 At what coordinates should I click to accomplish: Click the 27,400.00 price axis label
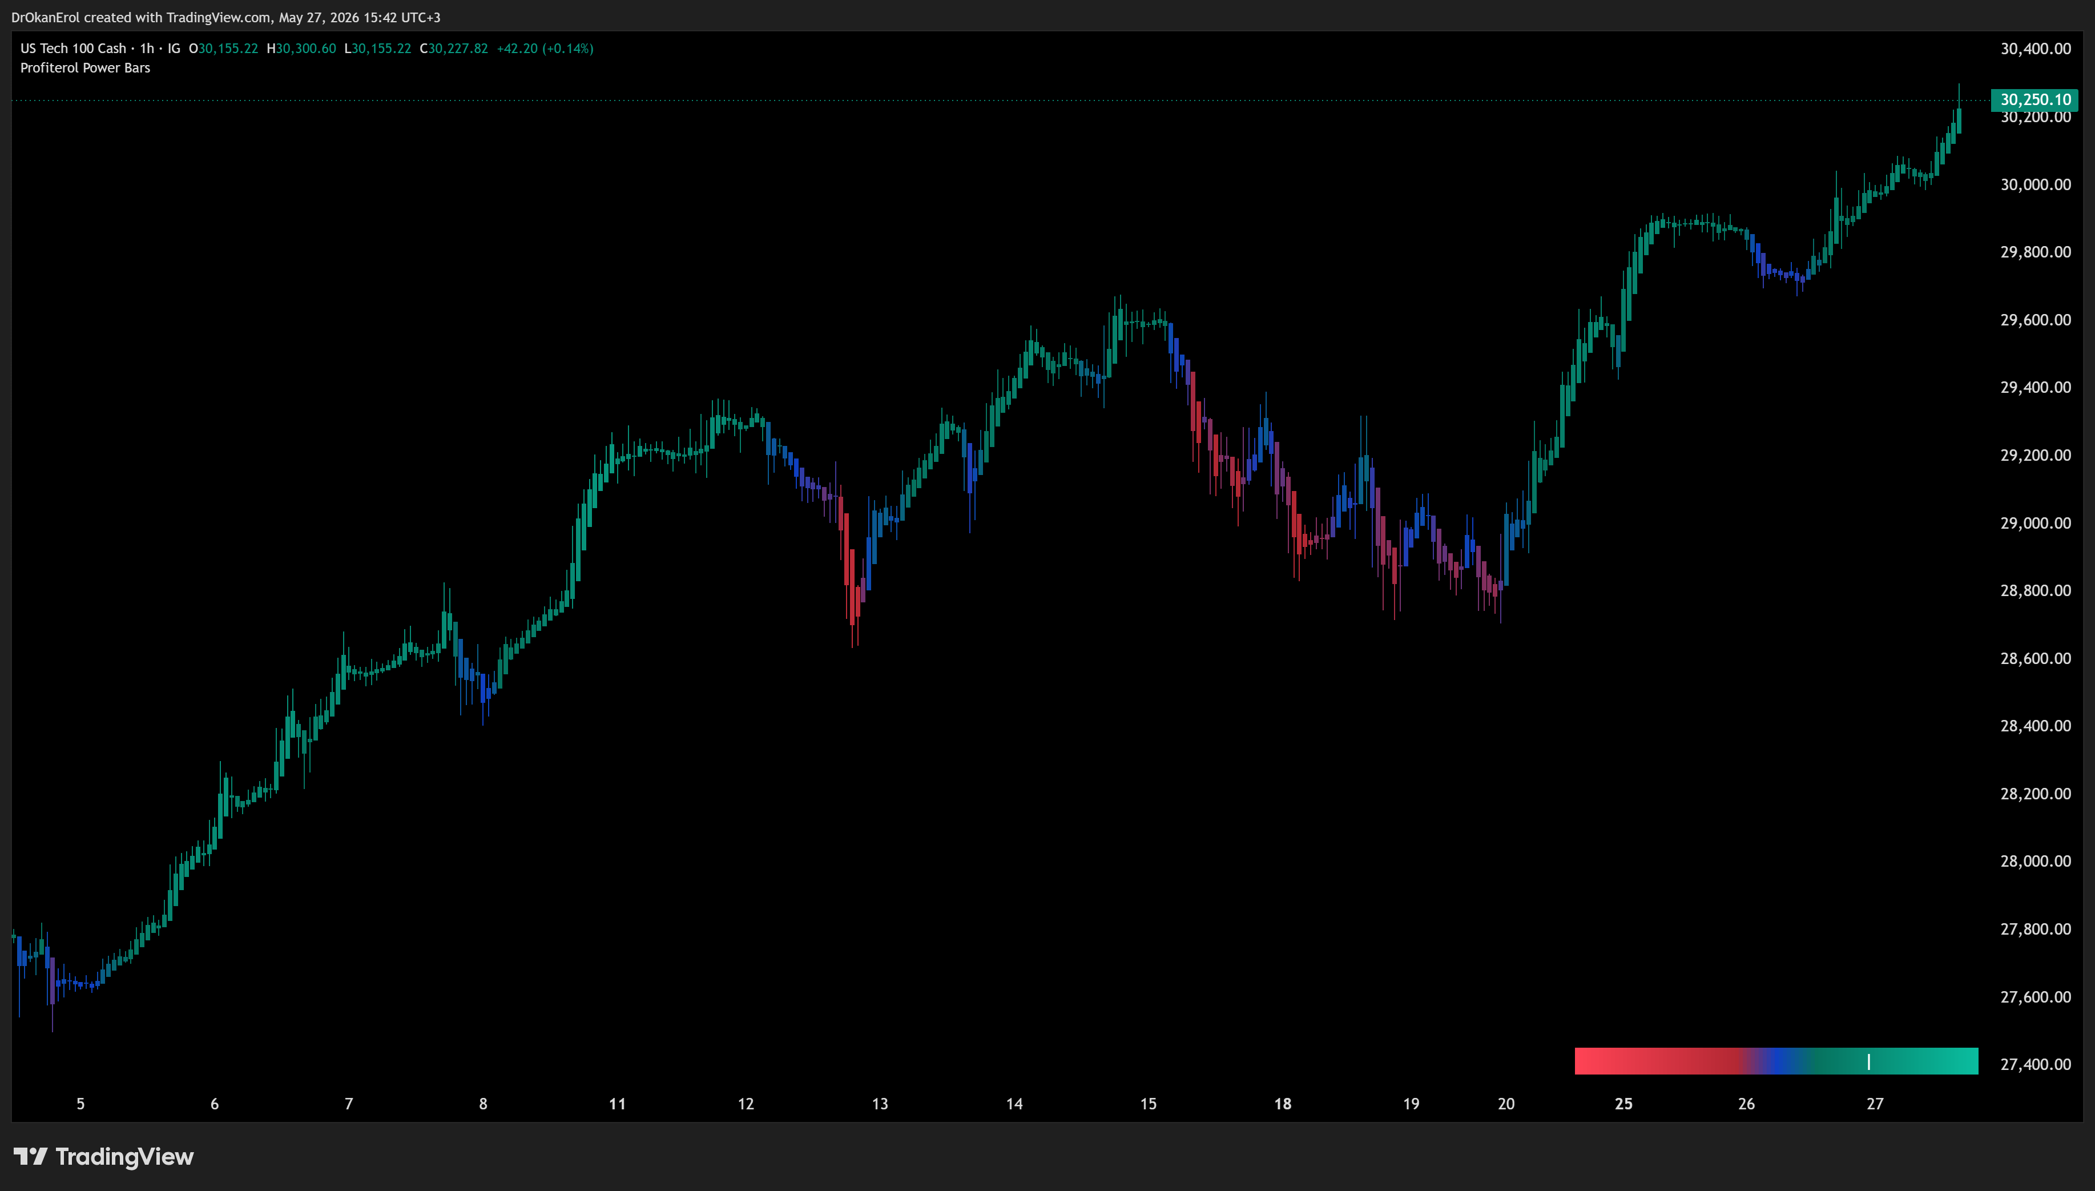click(x=2035, y=1064)
